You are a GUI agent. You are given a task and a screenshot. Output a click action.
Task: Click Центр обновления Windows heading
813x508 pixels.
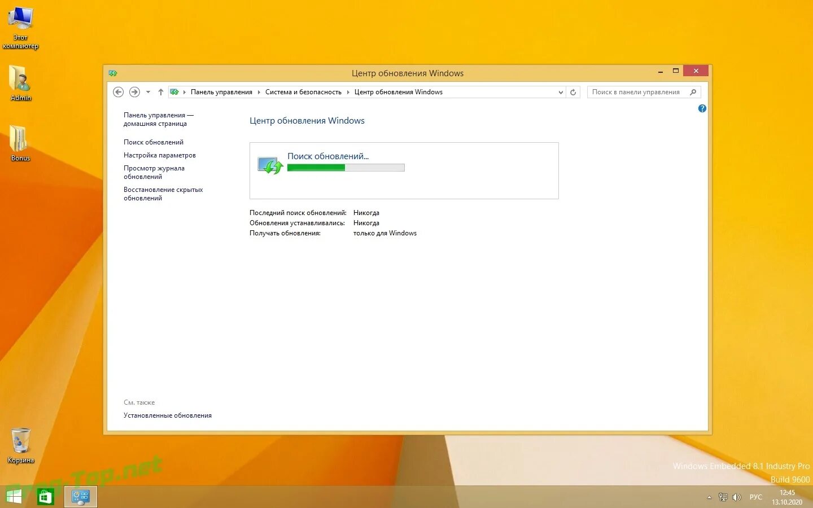click(x=307, y=121)
